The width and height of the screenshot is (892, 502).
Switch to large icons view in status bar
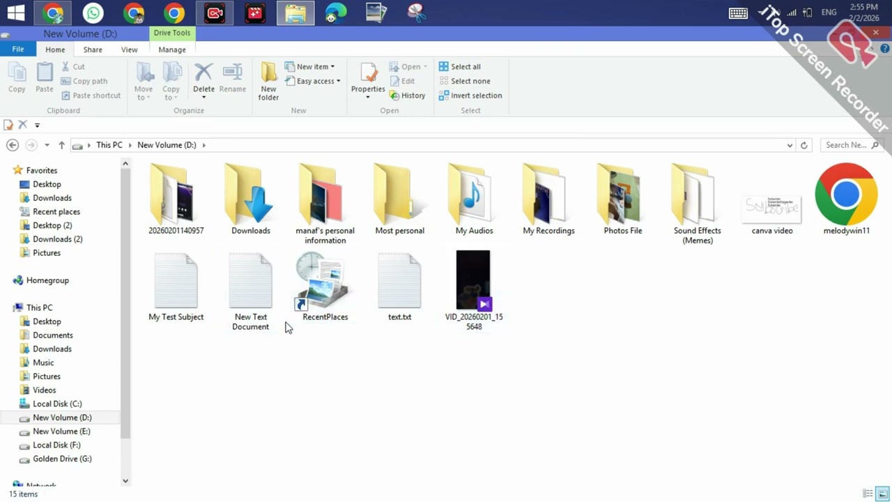point(882,494)
